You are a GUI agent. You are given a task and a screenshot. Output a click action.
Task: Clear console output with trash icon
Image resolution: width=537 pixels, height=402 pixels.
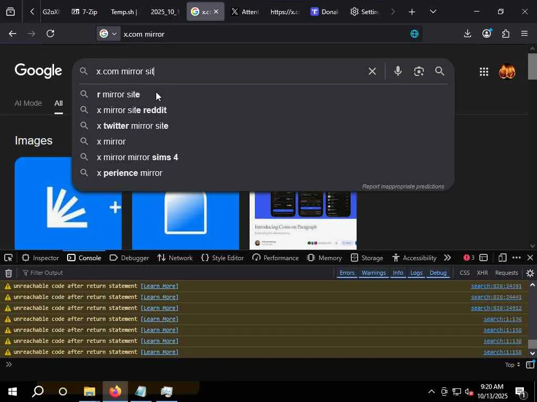click(x=8, y=273)
